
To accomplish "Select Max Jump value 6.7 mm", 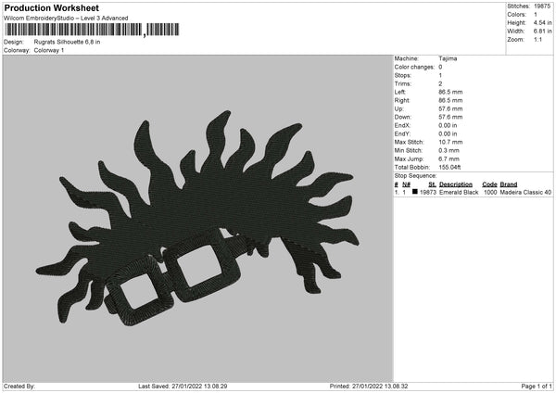I will tap(449, 158).
